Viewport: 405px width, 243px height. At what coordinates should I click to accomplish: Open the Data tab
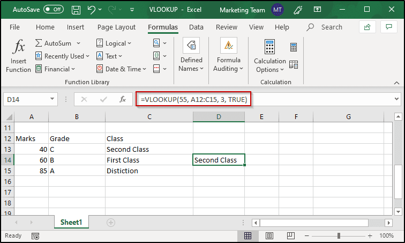tap(196, 27)
